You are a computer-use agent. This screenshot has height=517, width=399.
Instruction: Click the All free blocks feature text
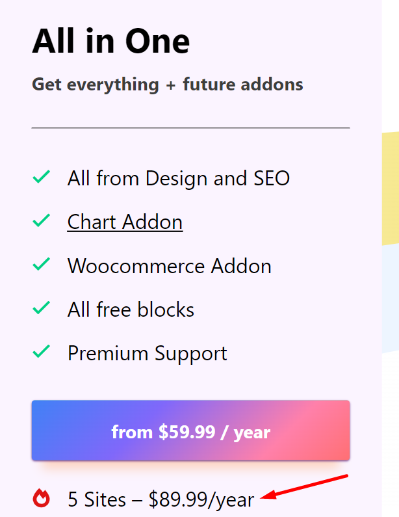131,309
